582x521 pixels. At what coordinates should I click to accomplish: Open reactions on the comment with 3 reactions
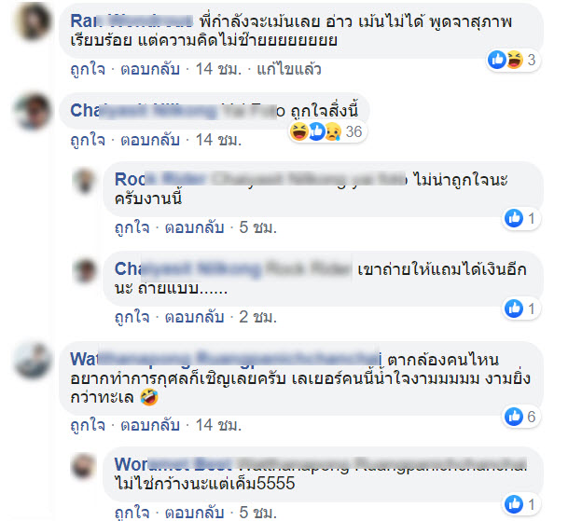coord(513,60)
